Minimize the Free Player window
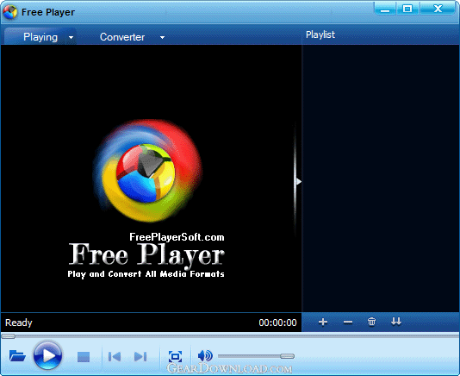The width and height of the screenshot is (460, 376). 385,9
